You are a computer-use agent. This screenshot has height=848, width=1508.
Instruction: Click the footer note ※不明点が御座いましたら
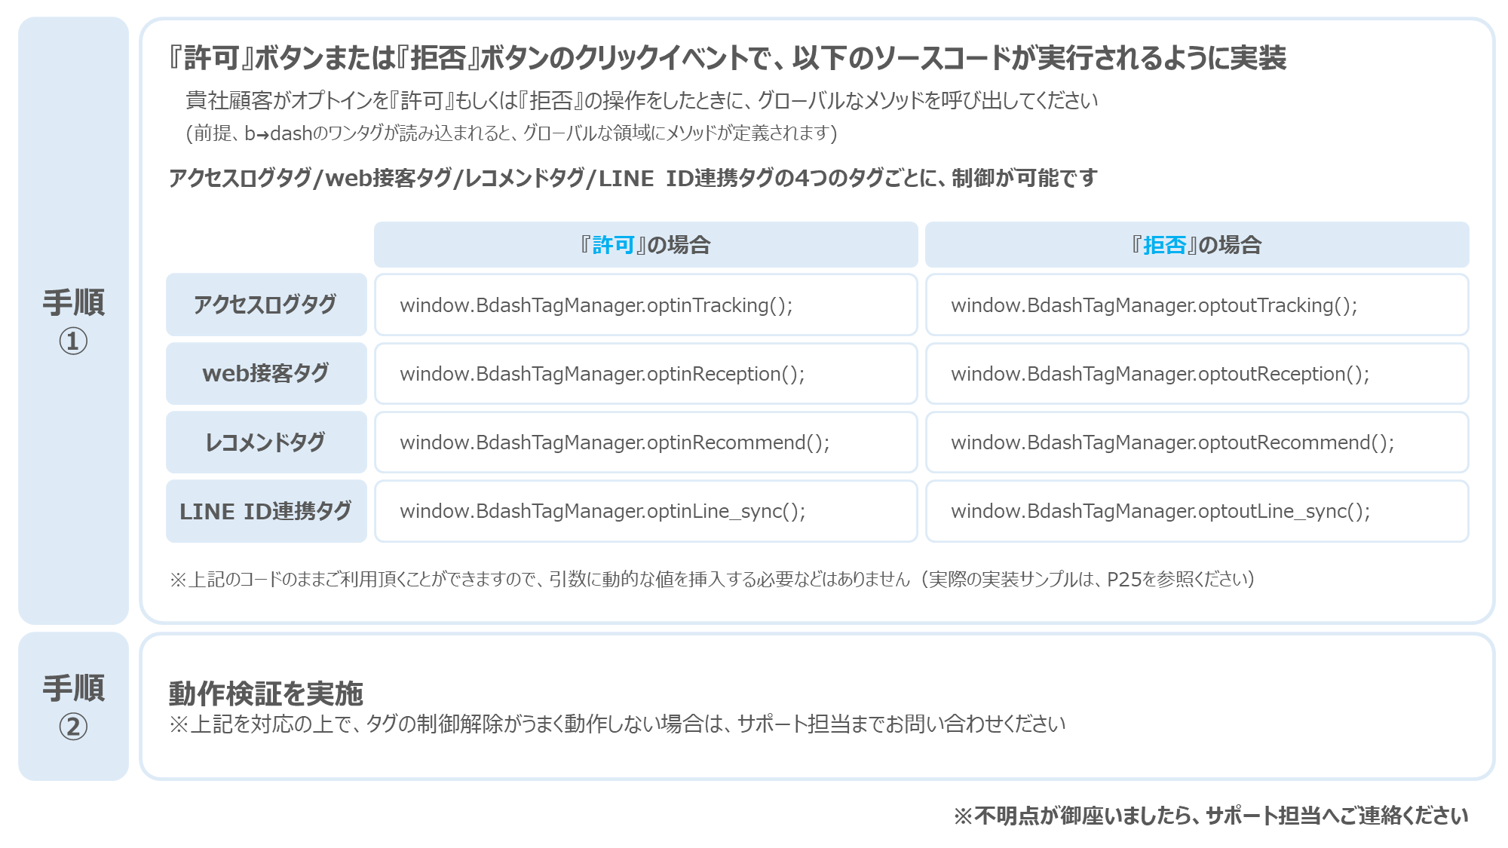[1211, 816]
